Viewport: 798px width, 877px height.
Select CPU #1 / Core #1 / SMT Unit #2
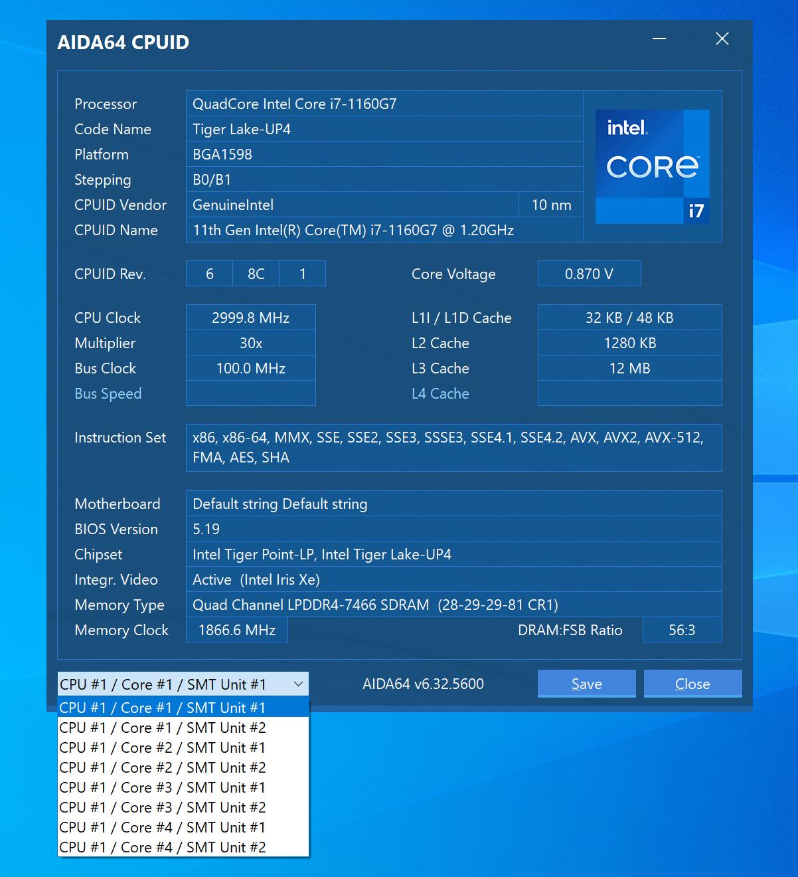(183, 728)
